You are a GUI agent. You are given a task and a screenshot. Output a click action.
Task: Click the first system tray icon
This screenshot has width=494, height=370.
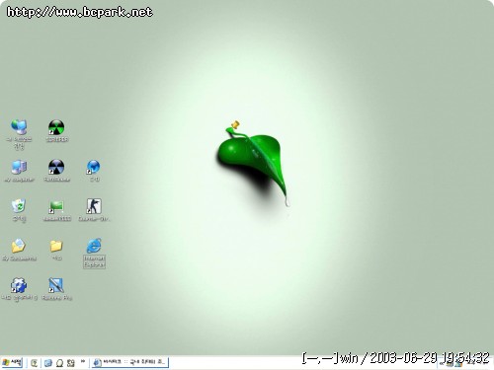[x=450, y=363]
